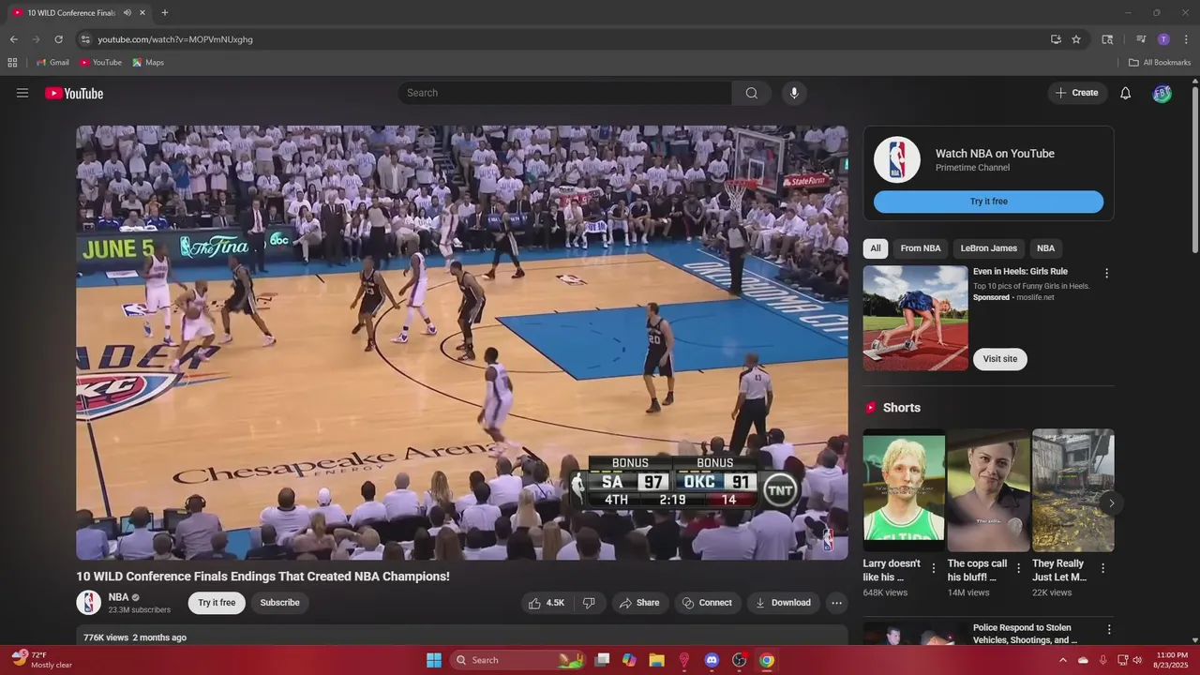Open OBS Studio from the taskbar

[739, 660]
